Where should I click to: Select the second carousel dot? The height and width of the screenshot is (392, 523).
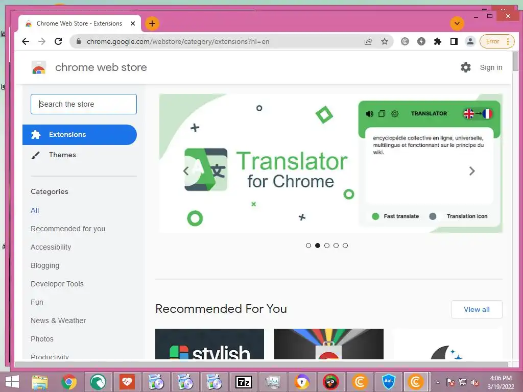point(318,246)
